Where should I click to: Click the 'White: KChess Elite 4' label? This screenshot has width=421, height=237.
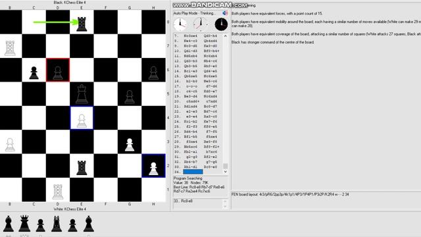pyautogui.click(x=70, y=209)
